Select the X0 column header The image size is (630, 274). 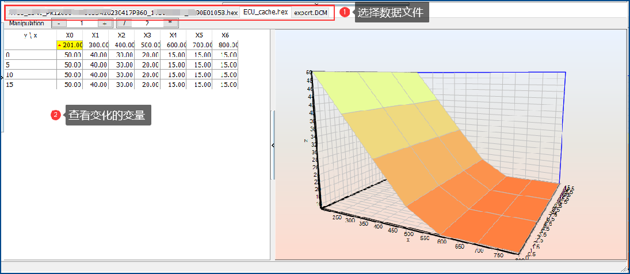click(70, 35)
